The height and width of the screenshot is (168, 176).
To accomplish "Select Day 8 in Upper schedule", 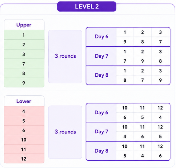I will click(101, 75).
